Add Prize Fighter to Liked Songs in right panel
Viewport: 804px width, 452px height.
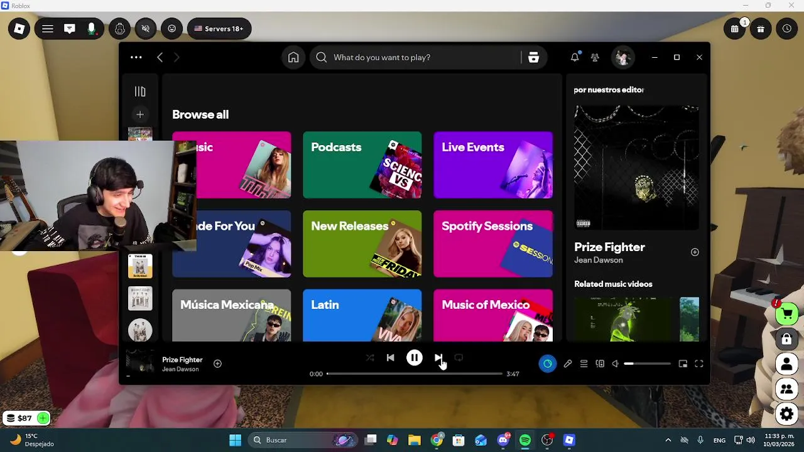695,252
